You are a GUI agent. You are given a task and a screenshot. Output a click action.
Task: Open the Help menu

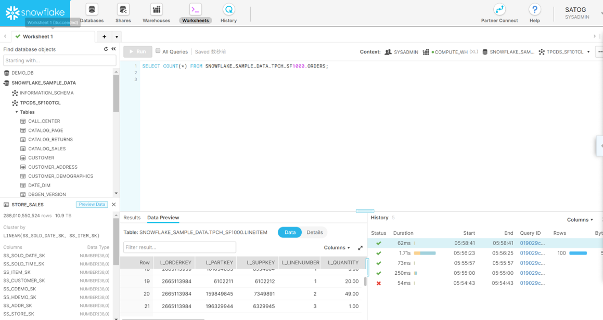(534, 14)
